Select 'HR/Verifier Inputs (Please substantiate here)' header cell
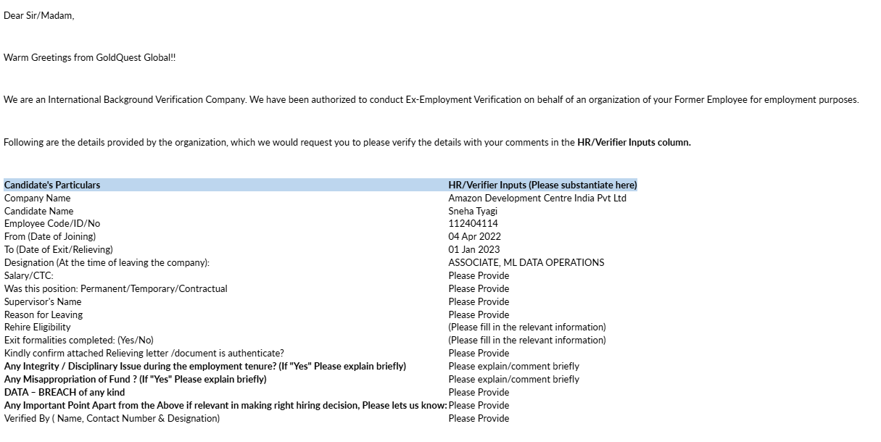 pos(542,185)
